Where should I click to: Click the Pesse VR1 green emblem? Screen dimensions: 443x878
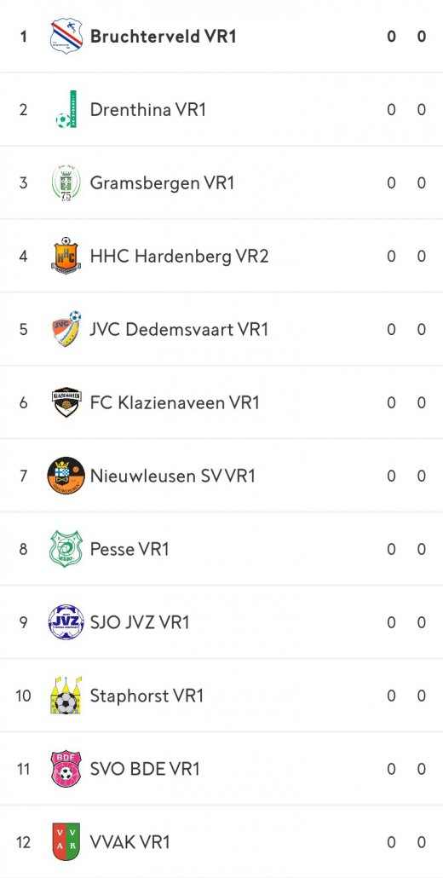click(66, 549)
